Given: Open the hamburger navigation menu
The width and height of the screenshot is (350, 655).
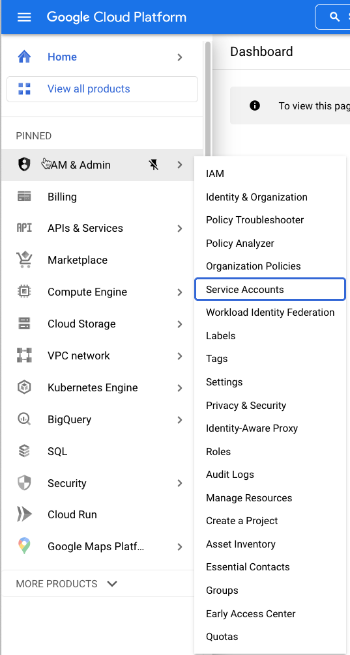Looking at the screenshot, I should click(x=24, y=17).
